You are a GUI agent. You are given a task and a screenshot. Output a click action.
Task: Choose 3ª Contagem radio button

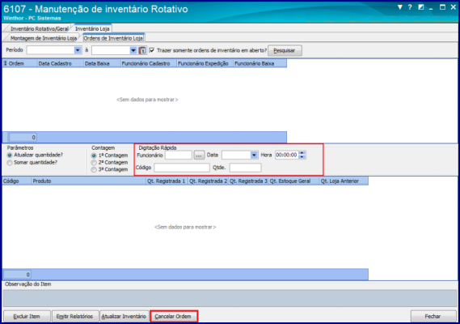coord(94,169)
